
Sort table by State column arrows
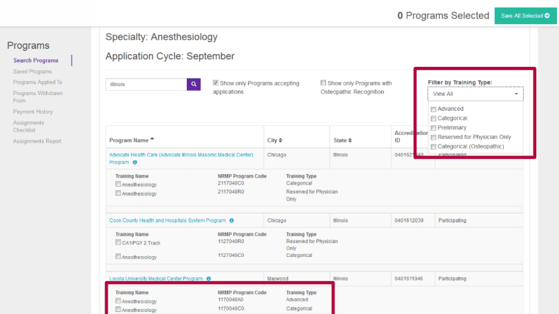click(349, 140)
